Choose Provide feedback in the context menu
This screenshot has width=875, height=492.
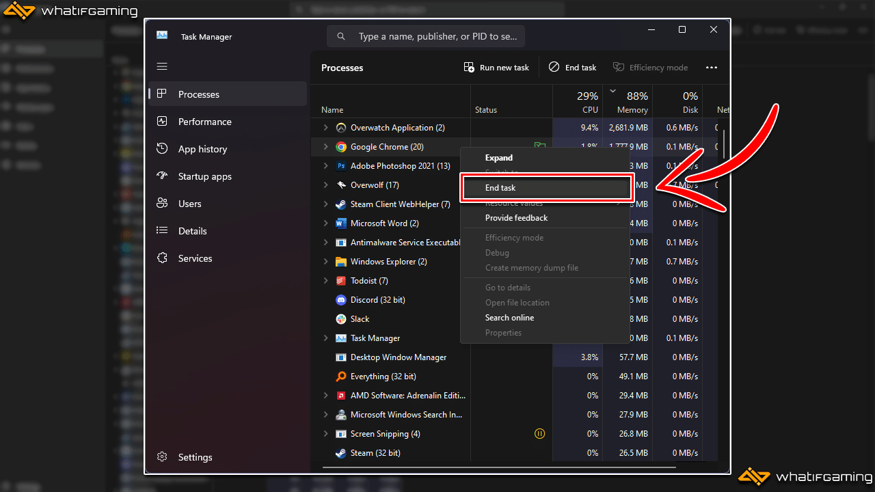point(517,218)
